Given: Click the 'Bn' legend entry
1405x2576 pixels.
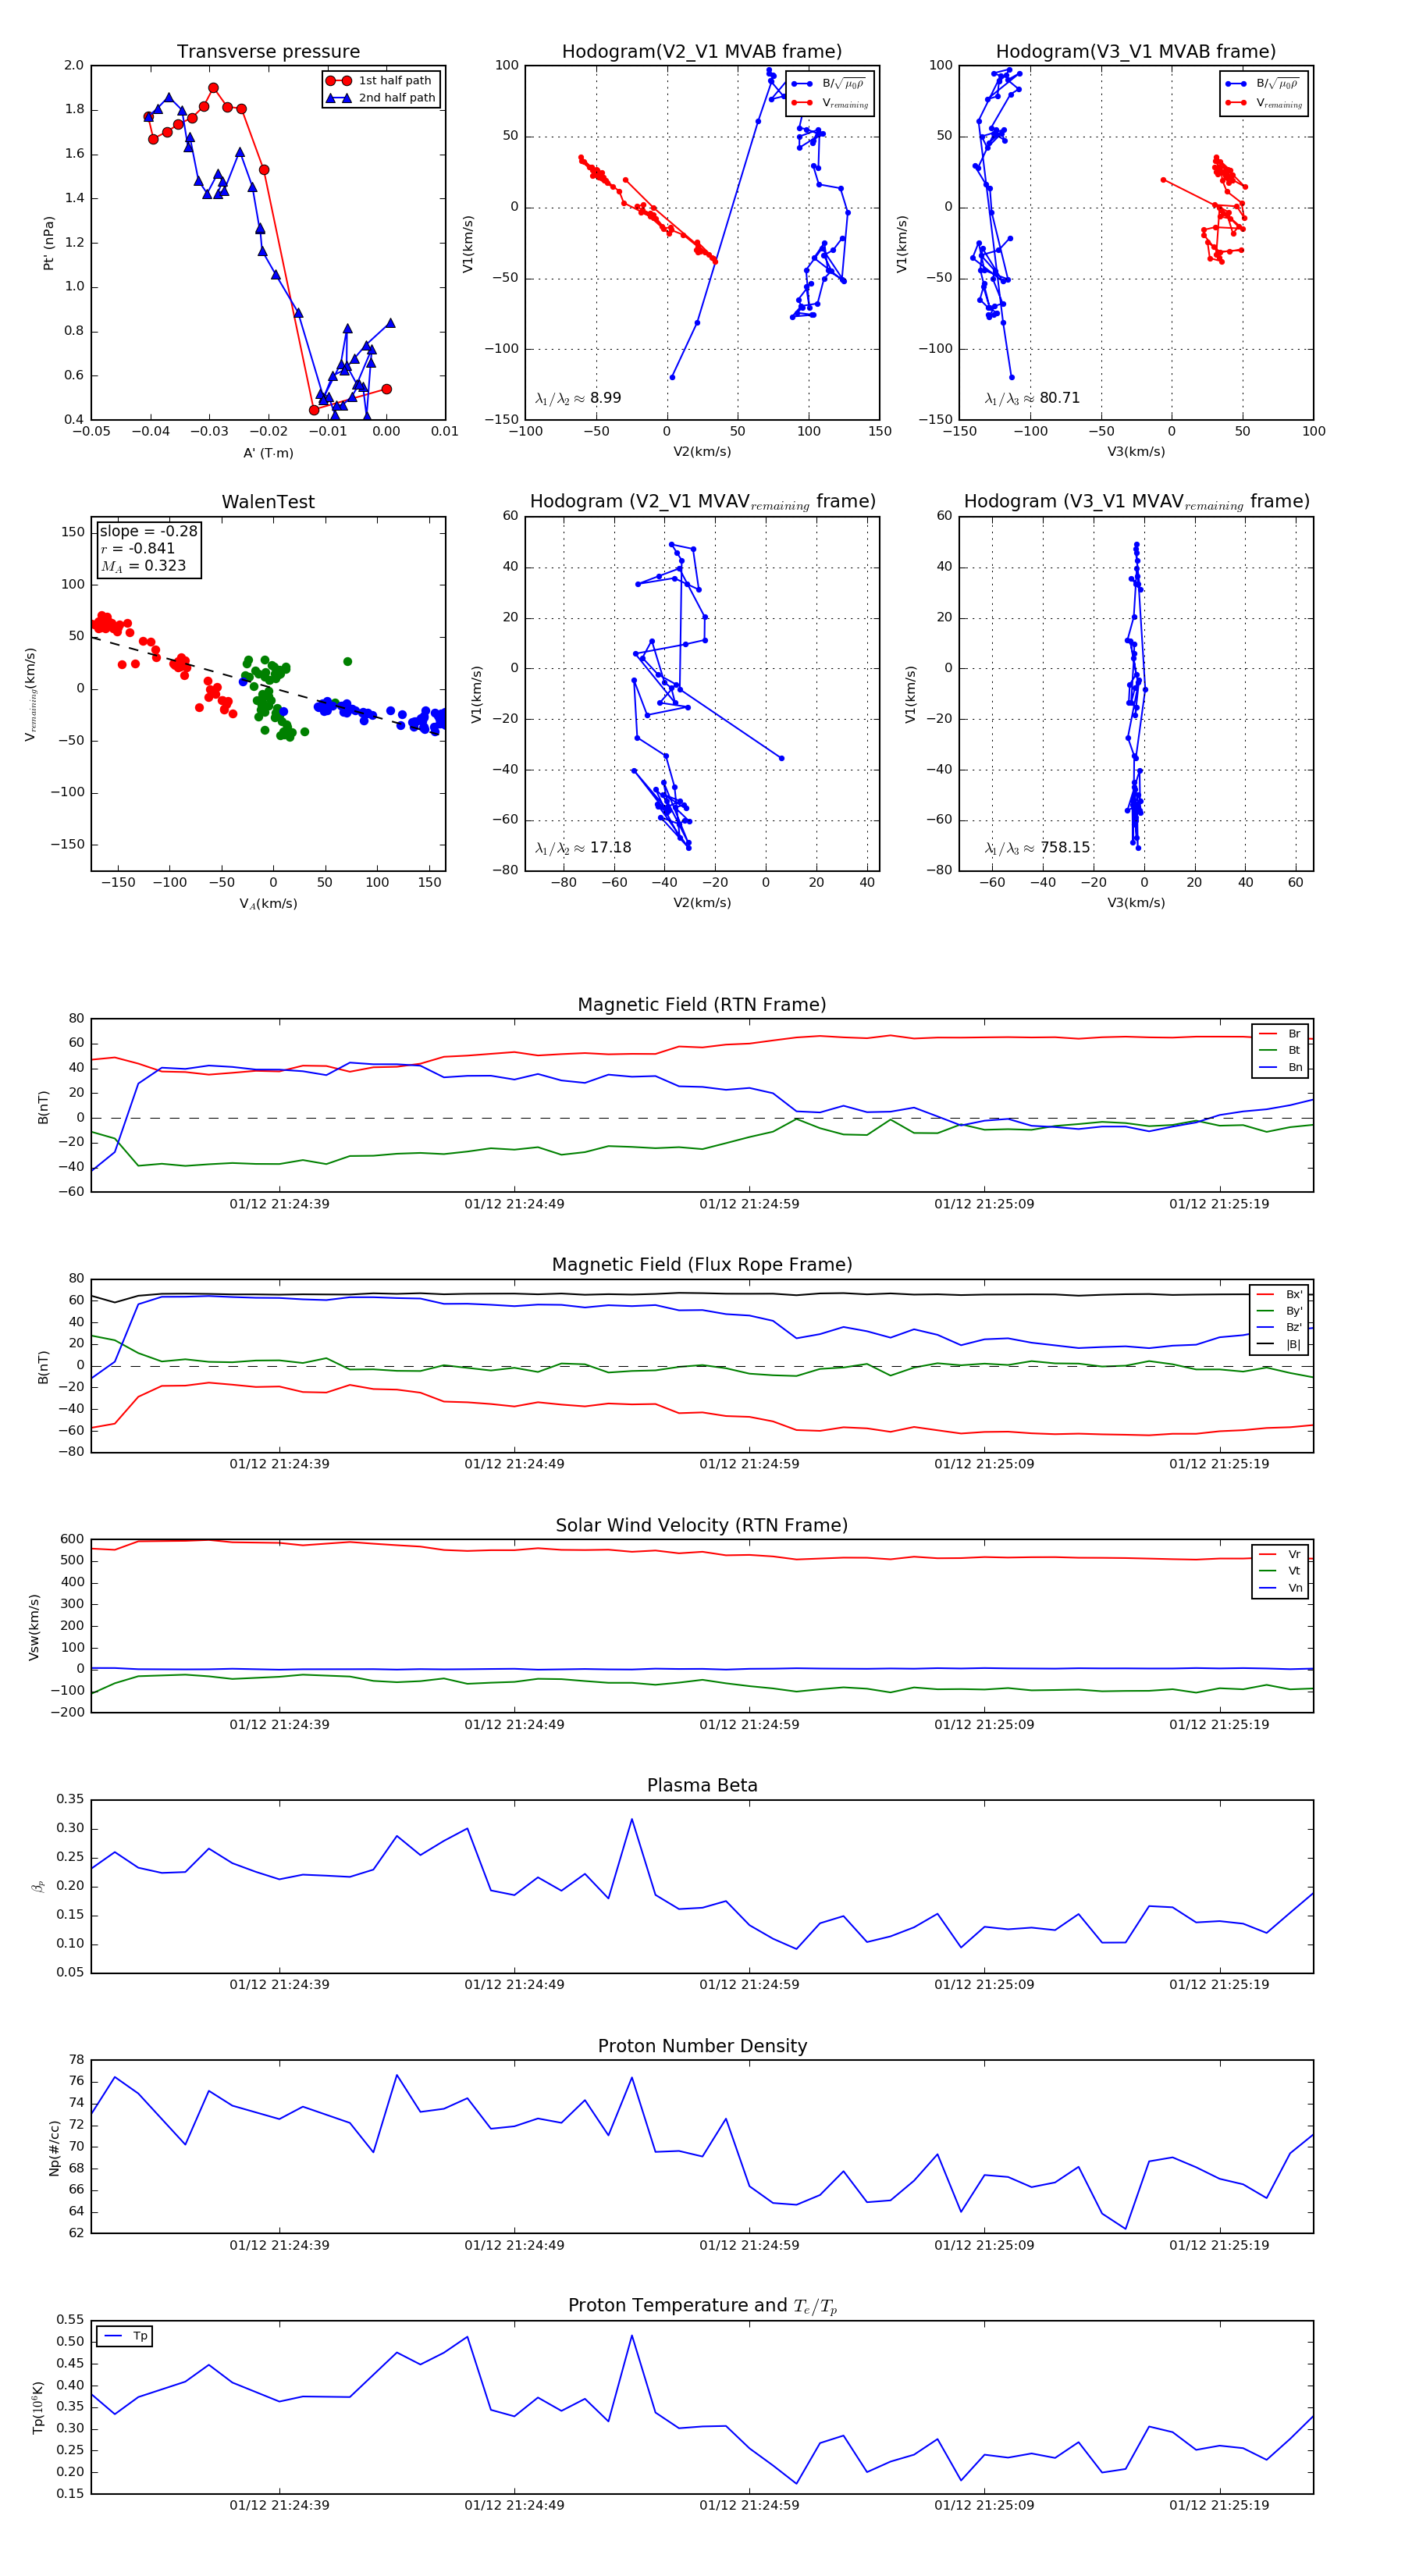Looking at the screenshot, I should pyautogui.click(x=1281, y=1067).
